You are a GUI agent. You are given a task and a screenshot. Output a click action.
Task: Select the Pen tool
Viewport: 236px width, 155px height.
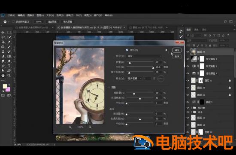click(x=3, y=66)
